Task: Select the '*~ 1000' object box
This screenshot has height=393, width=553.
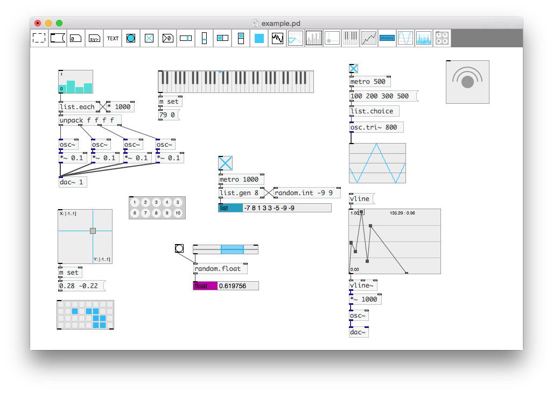Action: tap(365, 299)
